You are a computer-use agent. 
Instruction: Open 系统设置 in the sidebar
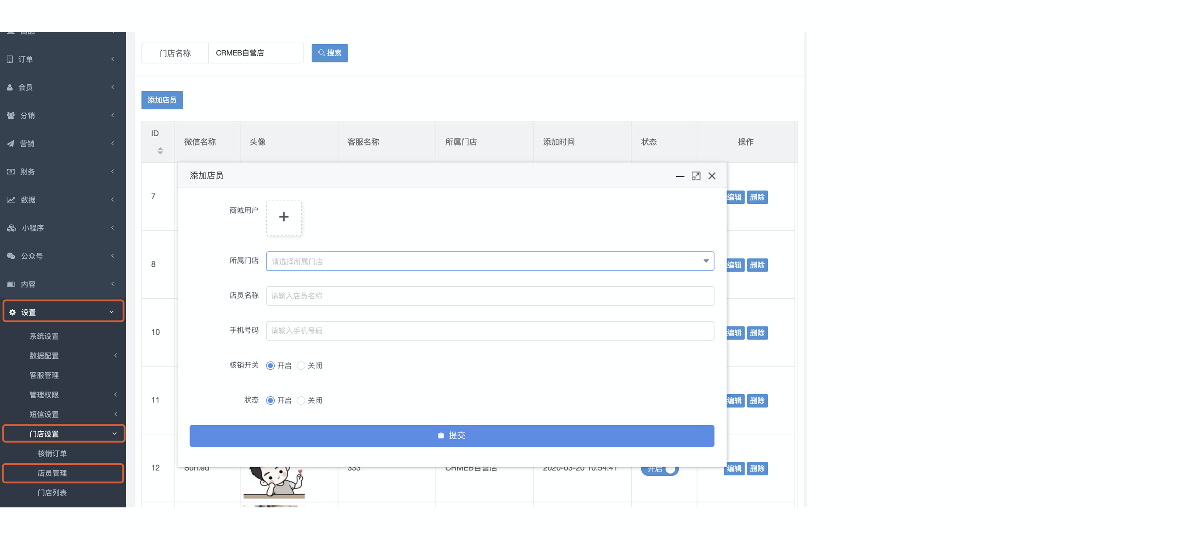click(x=44, y=336)
